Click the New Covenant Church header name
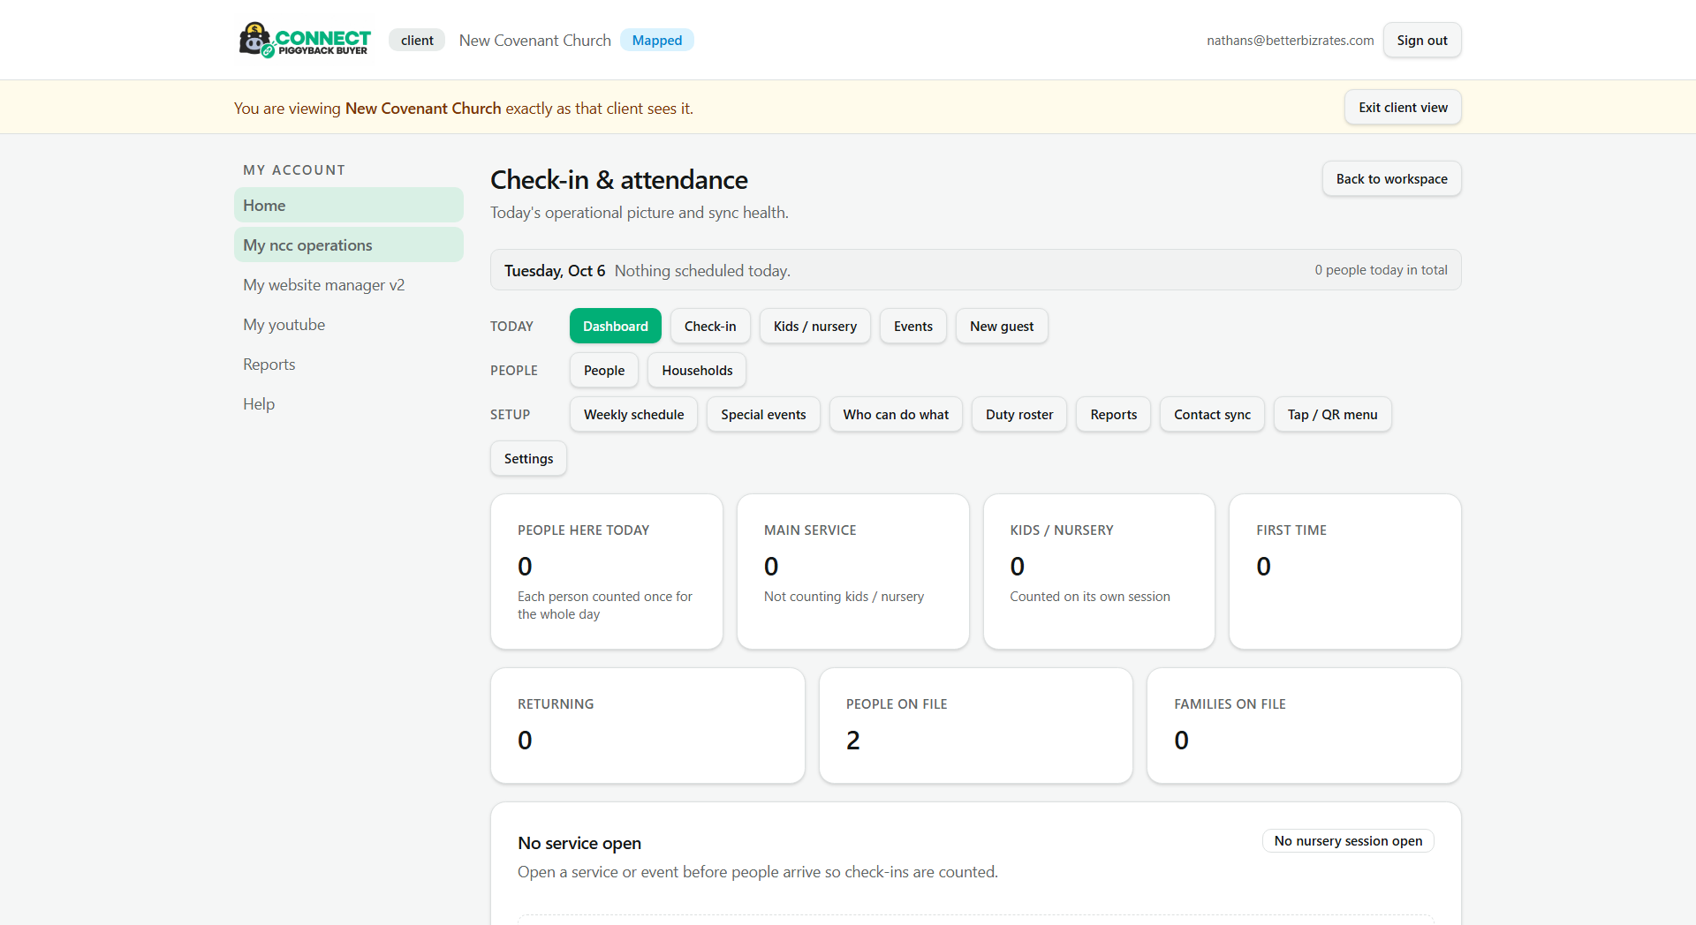1696x925 pixels. click(534, 41)
